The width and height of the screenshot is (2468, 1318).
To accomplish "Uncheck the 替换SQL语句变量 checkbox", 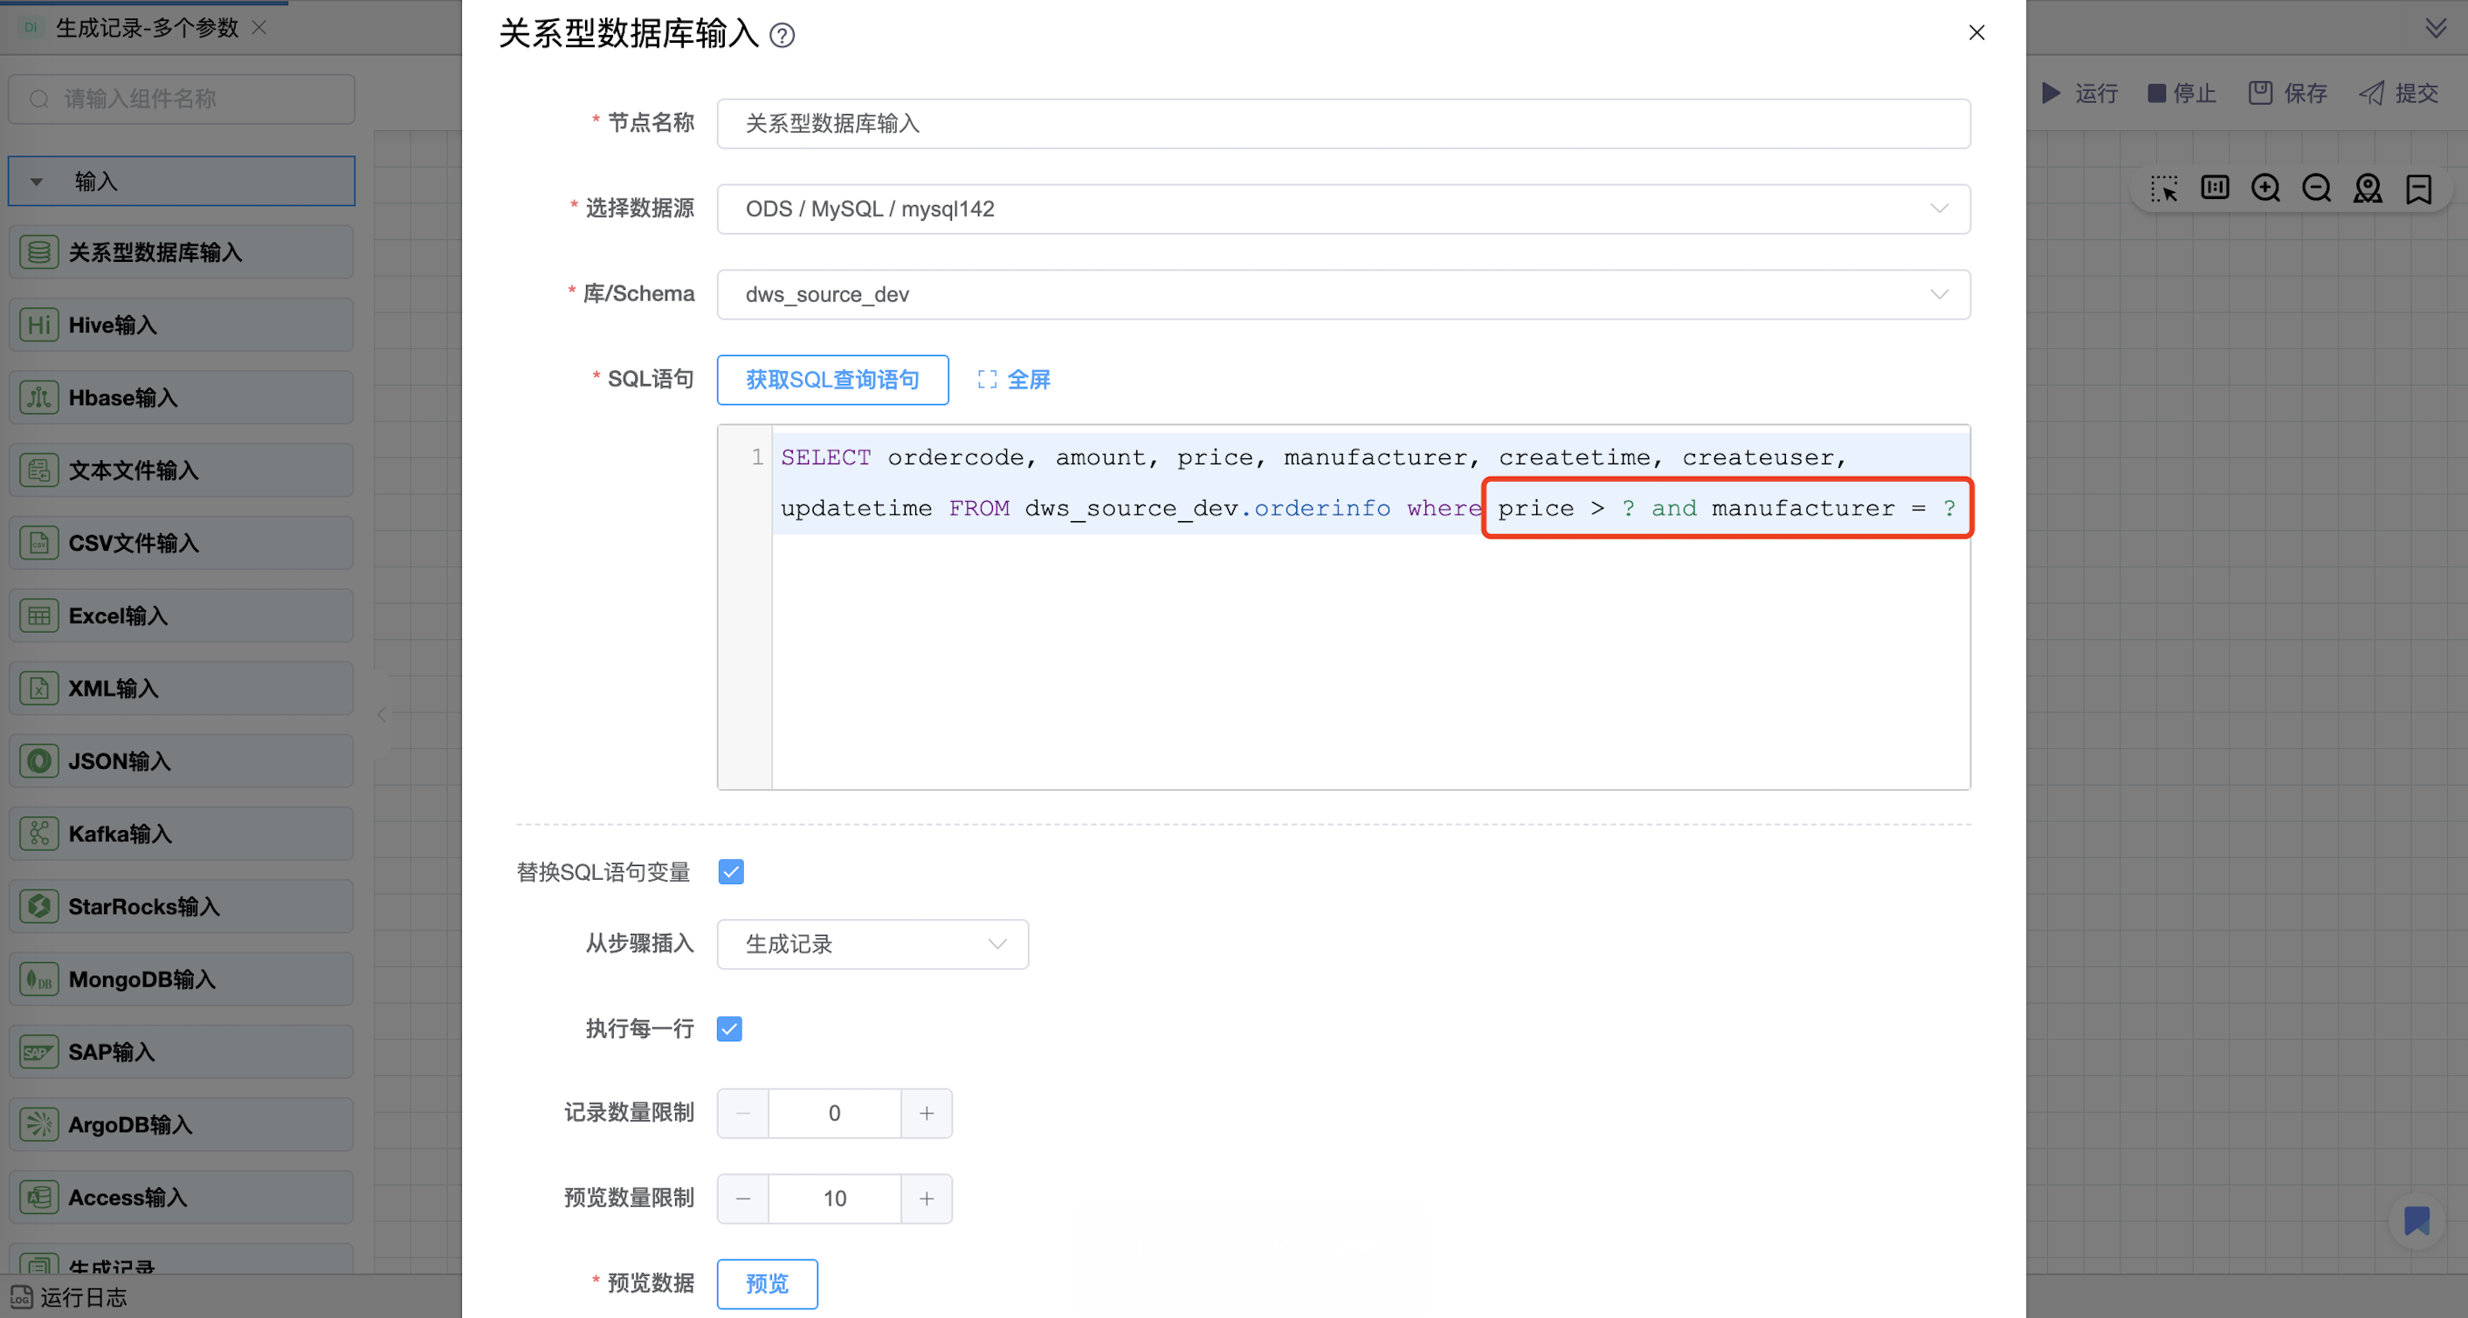I will [x=730, y=872].
